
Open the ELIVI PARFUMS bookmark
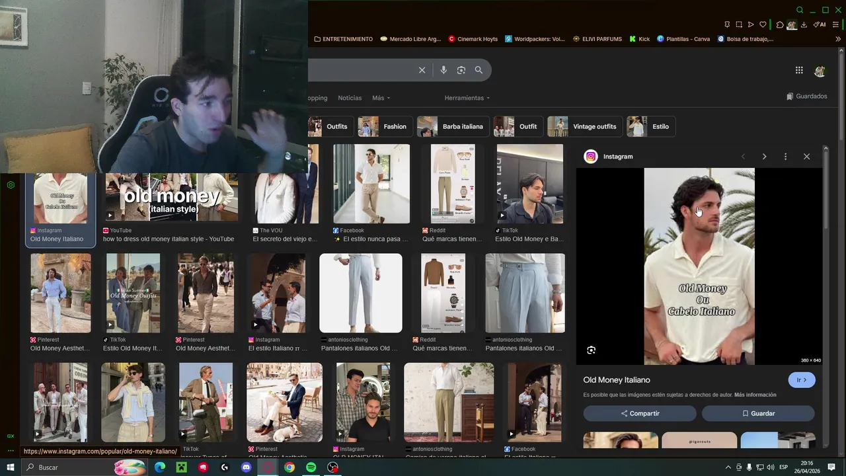pyautogui.click(x=597, y=39)
